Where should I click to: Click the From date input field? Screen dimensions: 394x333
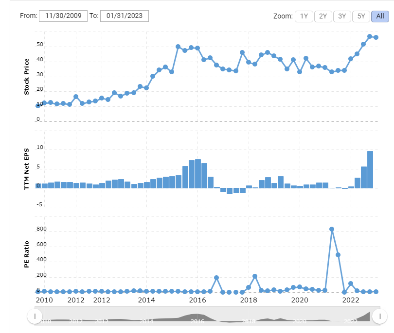pyautogui.click(x=63, y=16)
